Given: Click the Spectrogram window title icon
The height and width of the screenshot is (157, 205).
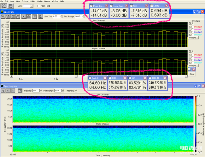Looking at the screenshot, I should 2,86.
